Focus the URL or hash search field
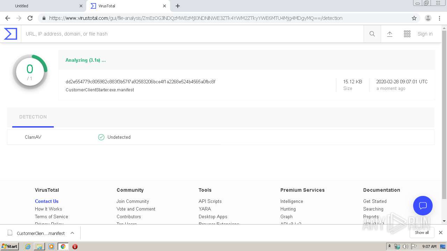The width and height of the screenshot is (447, 251). click(x=192, y=34)
